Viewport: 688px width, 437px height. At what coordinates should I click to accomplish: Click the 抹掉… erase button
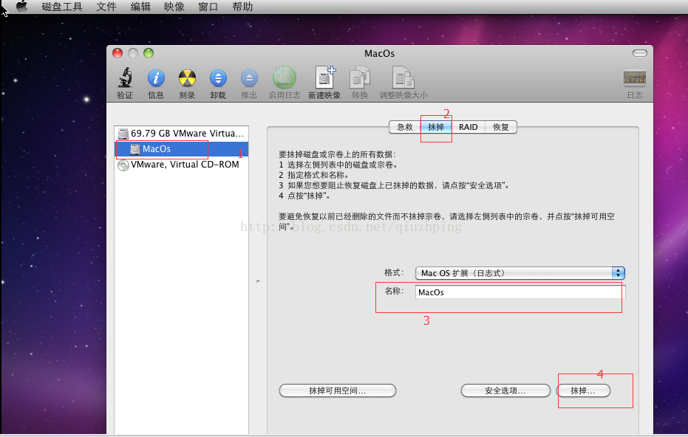583,390
